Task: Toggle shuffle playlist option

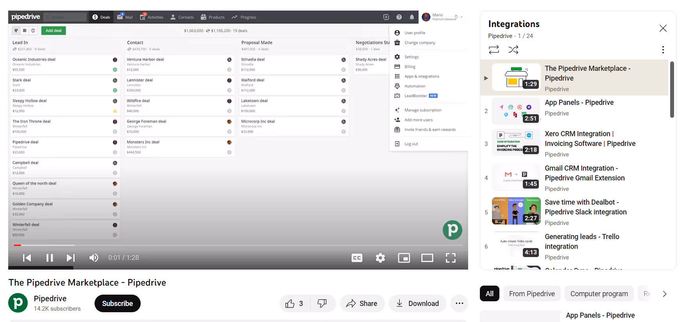Action: (513, 50)
